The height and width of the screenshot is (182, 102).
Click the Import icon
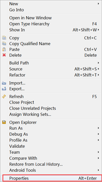4,83
